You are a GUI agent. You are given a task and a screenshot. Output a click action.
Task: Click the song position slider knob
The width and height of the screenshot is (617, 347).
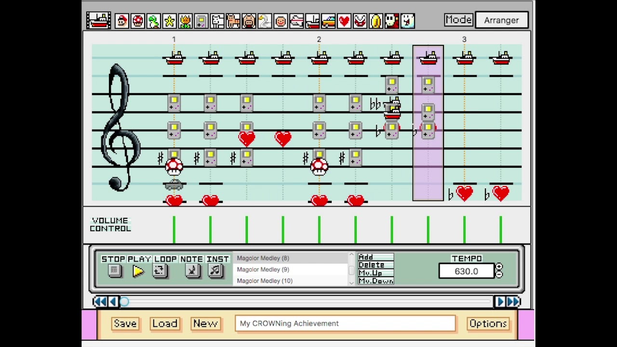point(124,302)
